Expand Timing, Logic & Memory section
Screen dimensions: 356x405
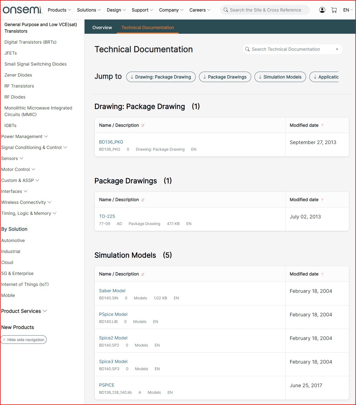pos(29,213)
